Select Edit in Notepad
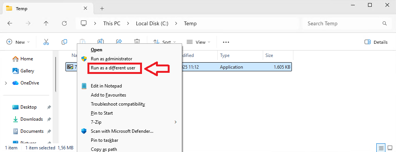 (x=129, y=86)
